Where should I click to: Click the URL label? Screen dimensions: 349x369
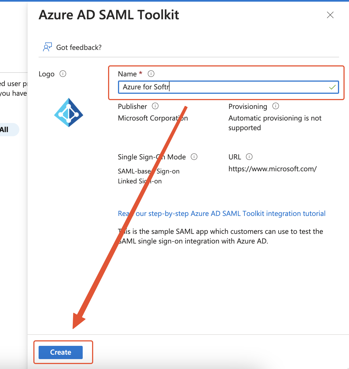(x=235, y=157)
